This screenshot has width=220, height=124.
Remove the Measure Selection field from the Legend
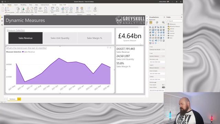164,68
